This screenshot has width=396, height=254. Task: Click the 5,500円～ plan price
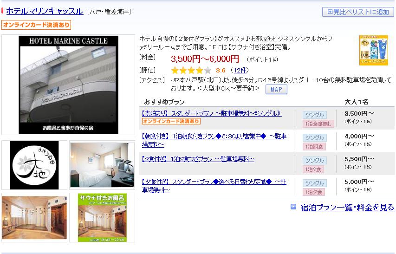[359, 159]
